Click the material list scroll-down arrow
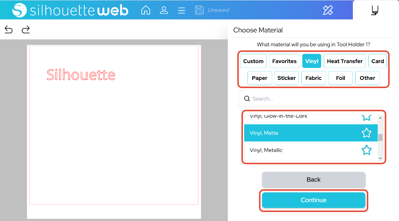Viewport: 399px width, 221px height. pos(380,158)
